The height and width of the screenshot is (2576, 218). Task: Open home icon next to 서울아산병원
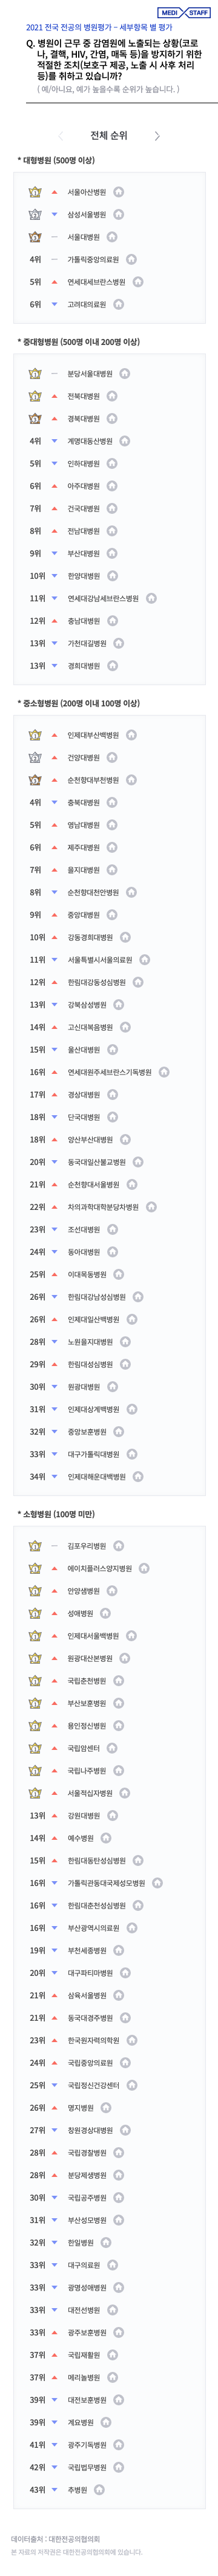119,192
